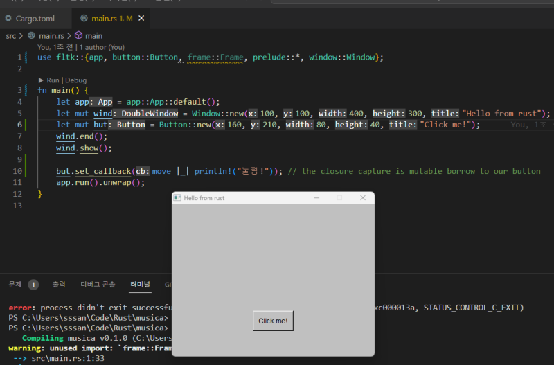The width and height of the screenshot is (554, 365).
Task: Open the src breadcrumb folder dropdown
Action: point(11,35)
